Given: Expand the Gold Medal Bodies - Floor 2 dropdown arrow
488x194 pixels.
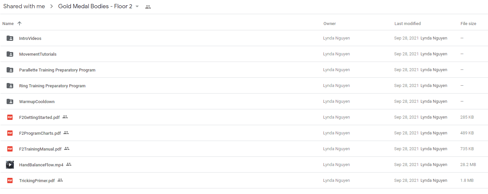Looking at the screenshot, I should tap(137, 7).
